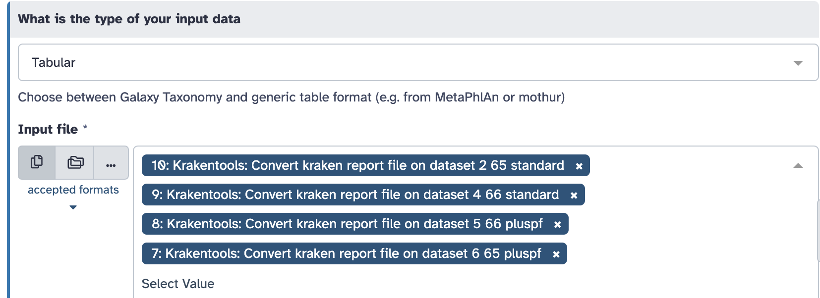Viewport: 820px width, 298px height.
Task: Click the Input file field label
Action: pos(48,129)
